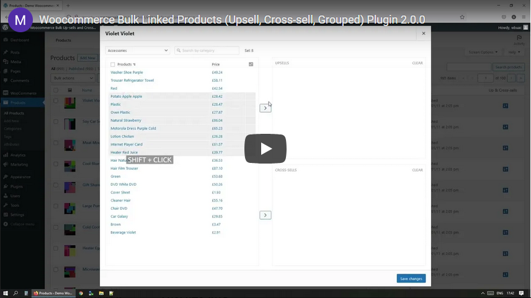Select Internet Player Card row
531x298 pixels.
[x=182, y=144]
